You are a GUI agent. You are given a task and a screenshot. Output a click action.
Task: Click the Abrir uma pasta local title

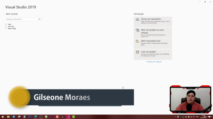click(x=150, y=41)
